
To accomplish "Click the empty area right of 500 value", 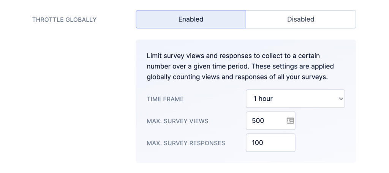I will pyautogui.click(x=275, y=121).
